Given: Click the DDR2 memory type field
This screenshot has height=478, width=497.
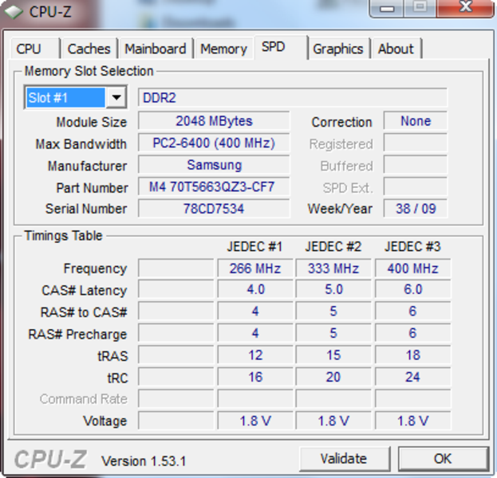Looking at the screenshot, I should 293,97.
